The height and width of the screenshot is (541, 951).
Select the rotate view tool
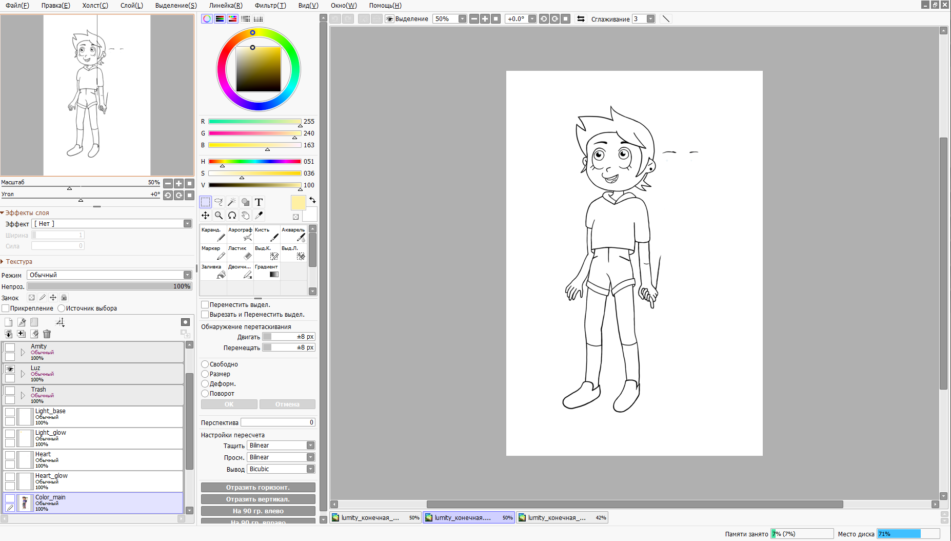(x=232, y=216)
